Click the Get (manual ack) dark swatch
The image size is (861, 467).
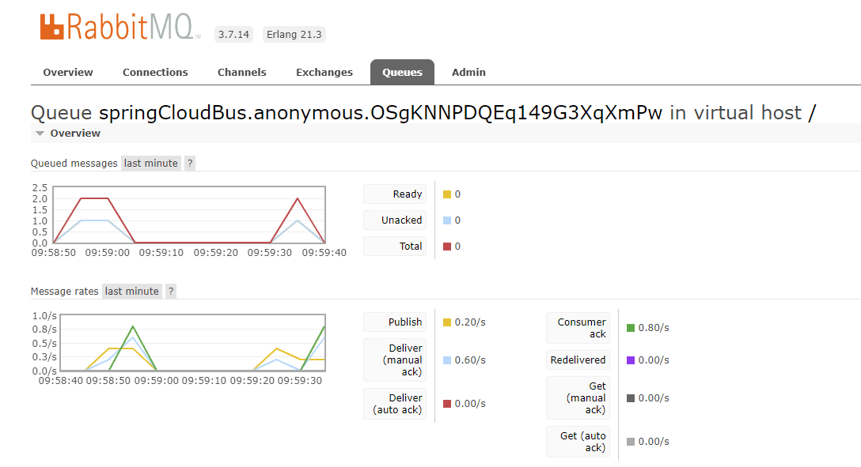(631, 398)
